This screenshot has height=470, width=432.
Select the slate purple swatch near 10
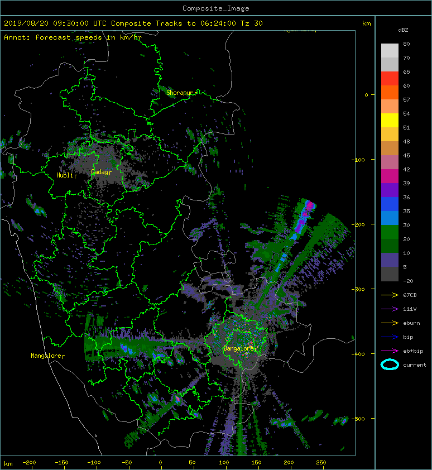(x=390, y=260)
